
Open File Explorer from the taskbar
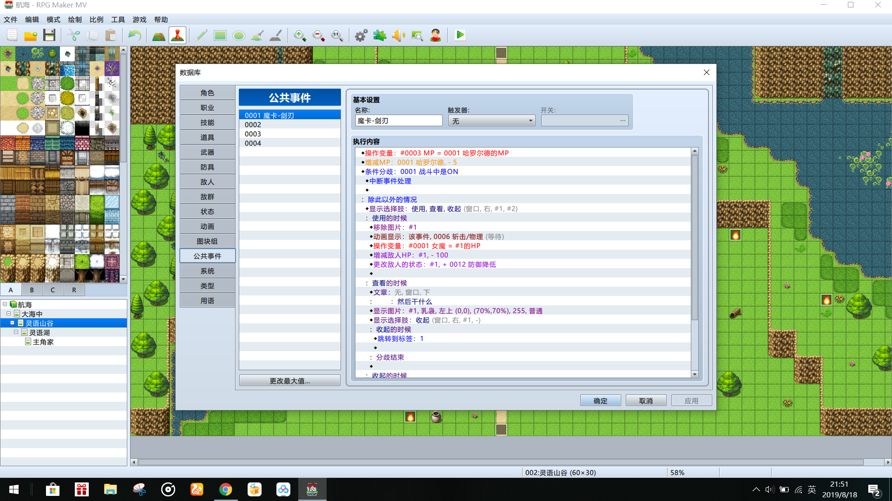tap(111, 489)
